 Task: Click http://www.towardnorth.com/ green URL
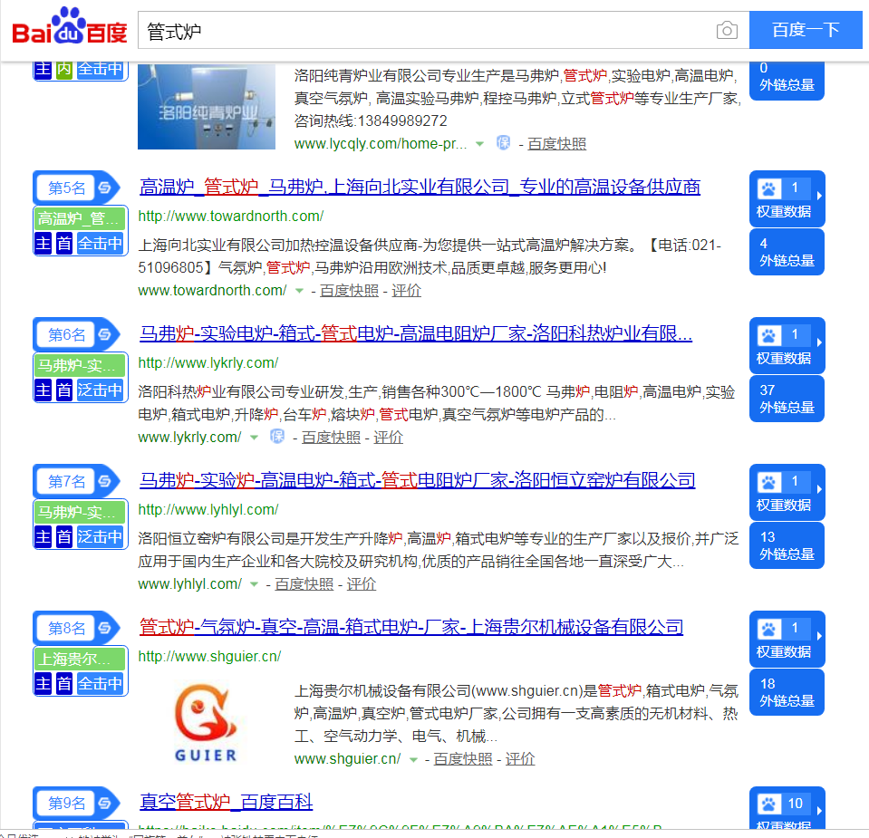point(230,217)
